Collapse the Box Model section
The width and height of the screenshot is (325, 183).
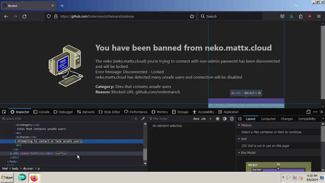pos(239,152)
